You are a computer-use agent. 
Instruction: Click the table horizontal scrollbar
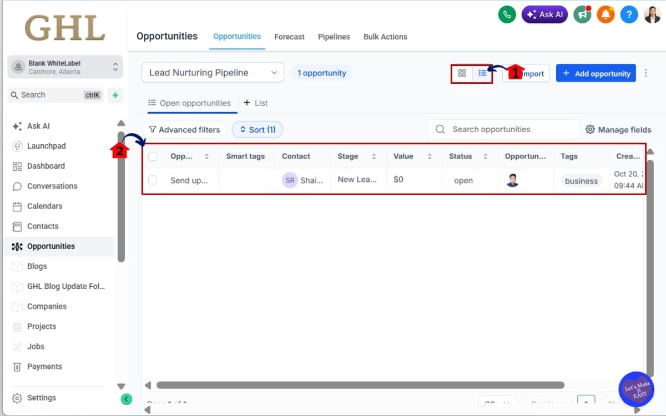[360, 385]
